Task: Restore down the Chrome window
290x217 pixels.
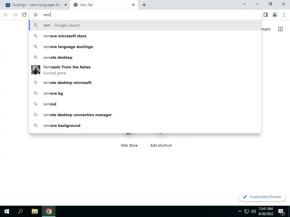Action: pos(270,4)
